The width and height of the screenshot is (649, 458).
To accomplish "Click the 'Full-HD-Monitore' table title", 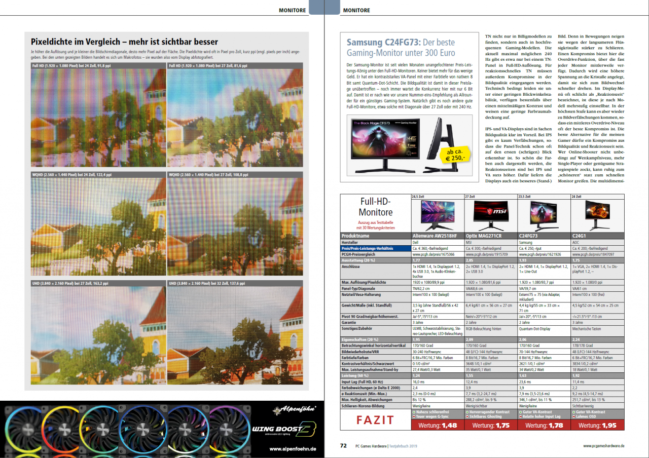I will point(375,207).
